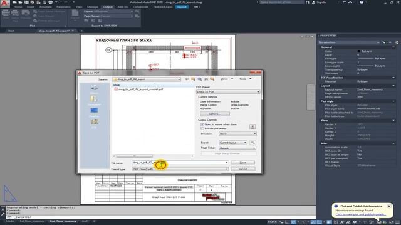Open the Views menu in Save As PDF dialog

point(226,79)
